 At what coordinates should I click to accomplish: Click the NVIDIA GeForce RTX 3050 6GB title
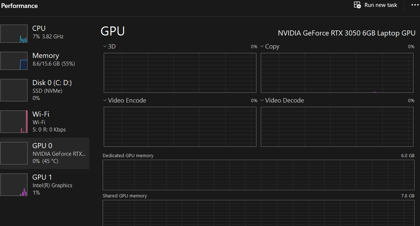tap(347, 33)
